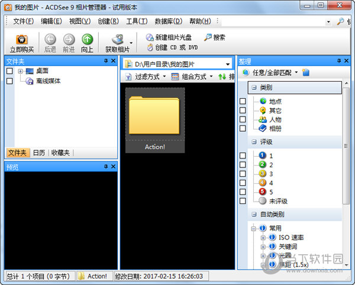Select the Action! folder thumbnail

point(155,120)
